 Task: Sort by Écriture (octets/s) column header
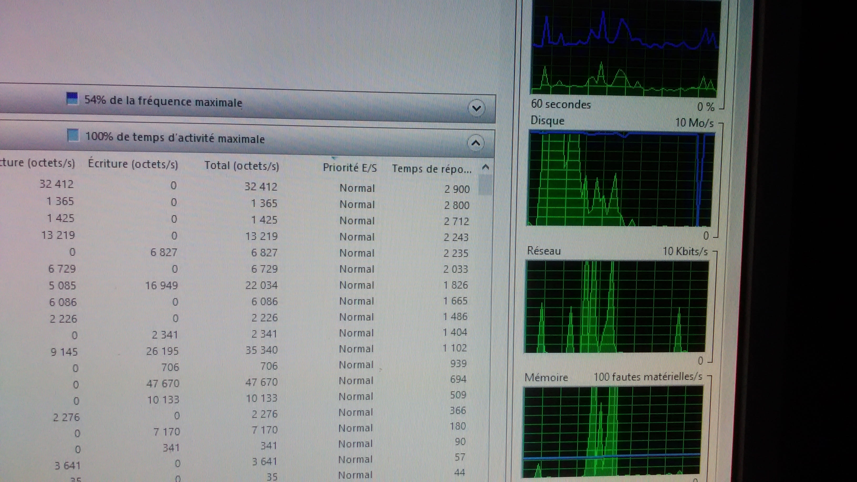(x=133, y=164)
